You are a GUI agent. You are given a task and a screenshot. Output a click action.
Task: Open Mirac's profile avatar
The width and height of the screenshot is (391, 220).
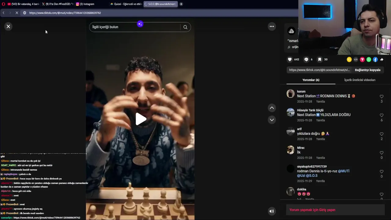click(291, 150)
